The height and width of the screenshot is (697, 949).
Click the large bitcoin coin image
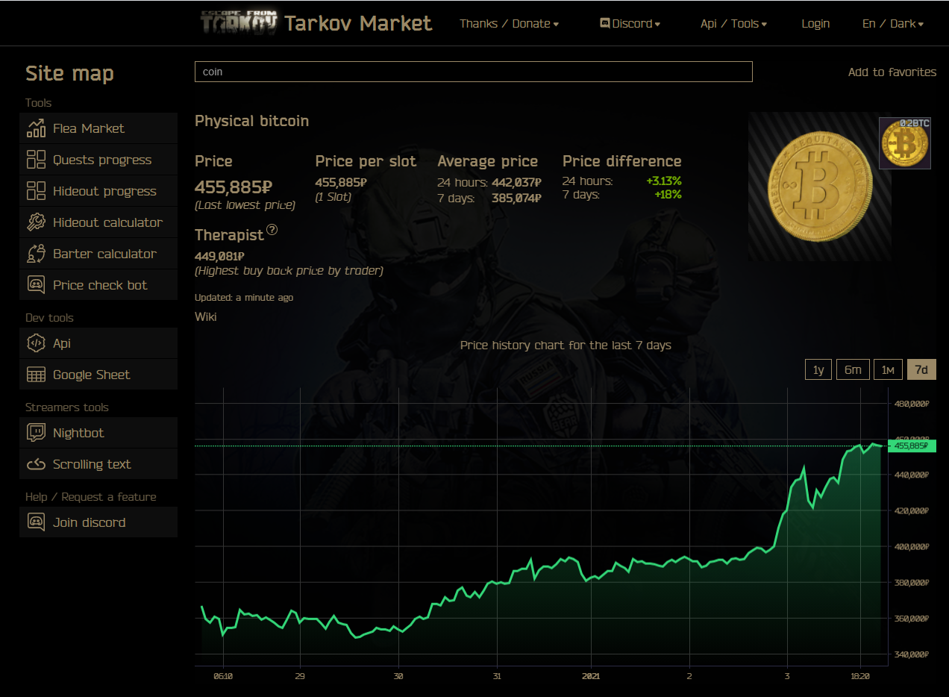[x=820, y=187]
